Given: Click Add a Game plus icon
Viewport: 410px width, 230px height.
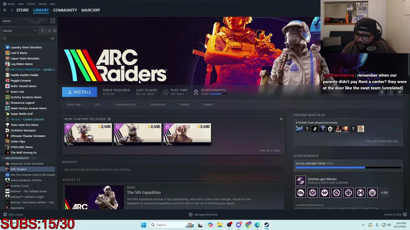Looking at the screenshot, I should tap(5, 215).
